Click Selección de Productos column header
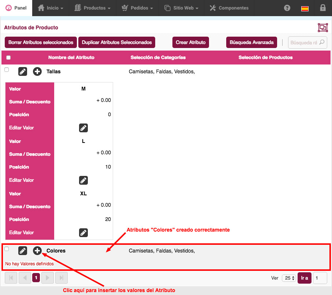The image size is (332, 295). [x=265, y=58]
